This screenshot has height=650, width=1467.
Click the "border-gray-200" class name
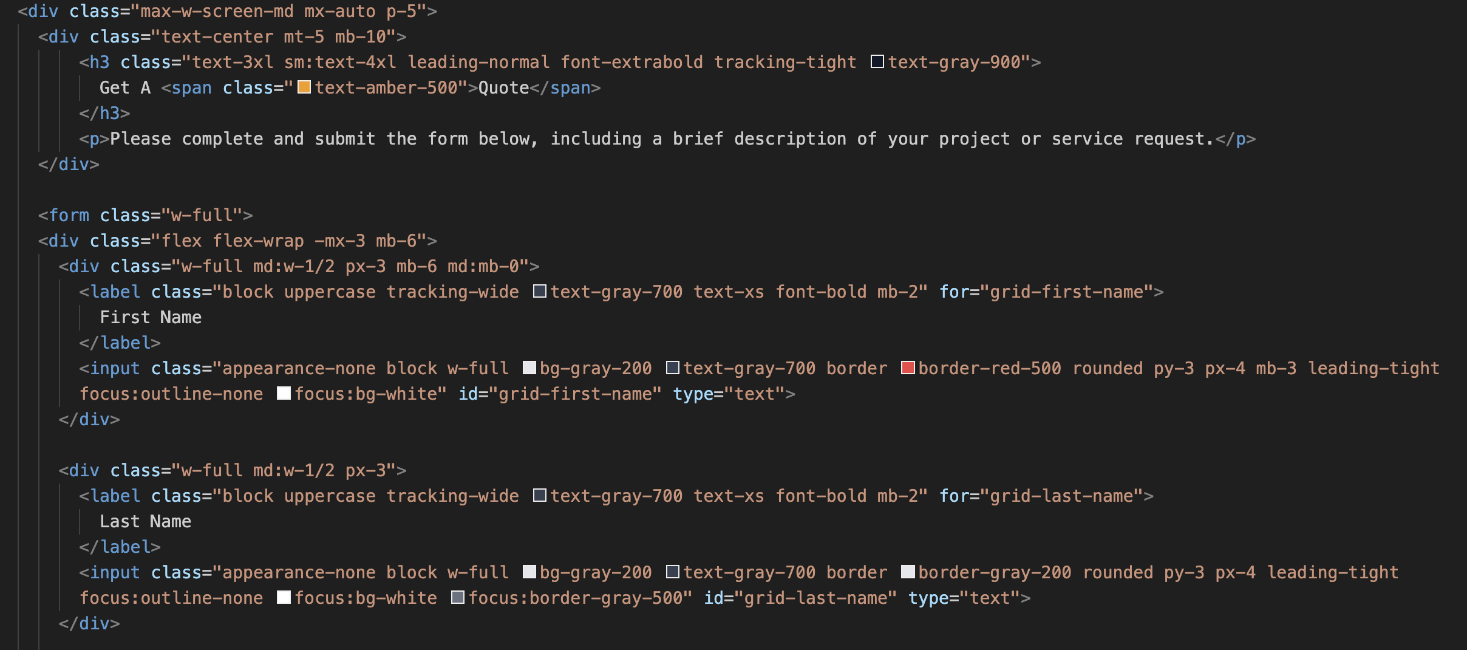pyautogui.click(x=995, y=572)
